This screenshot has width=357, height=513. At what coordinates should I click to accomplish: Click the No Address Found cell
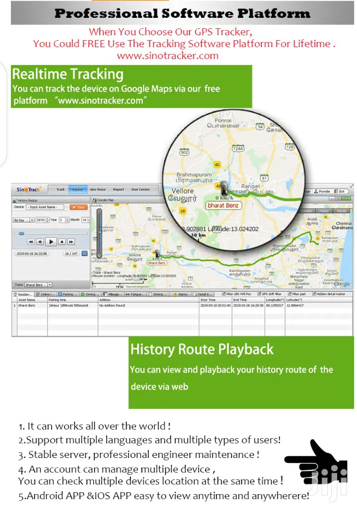coord(148,306)
